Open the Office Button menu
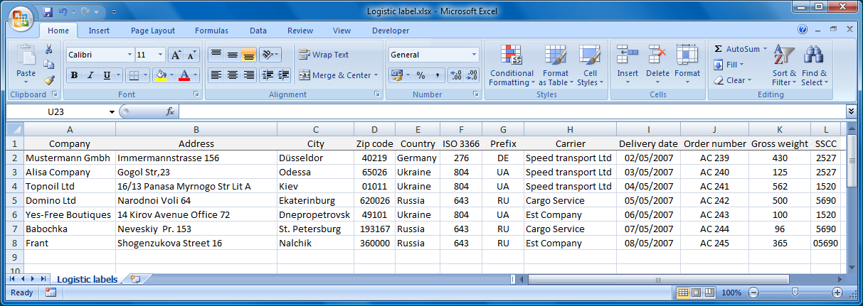Viewport: 863px width, 306px height. click(x=21, y=18)
